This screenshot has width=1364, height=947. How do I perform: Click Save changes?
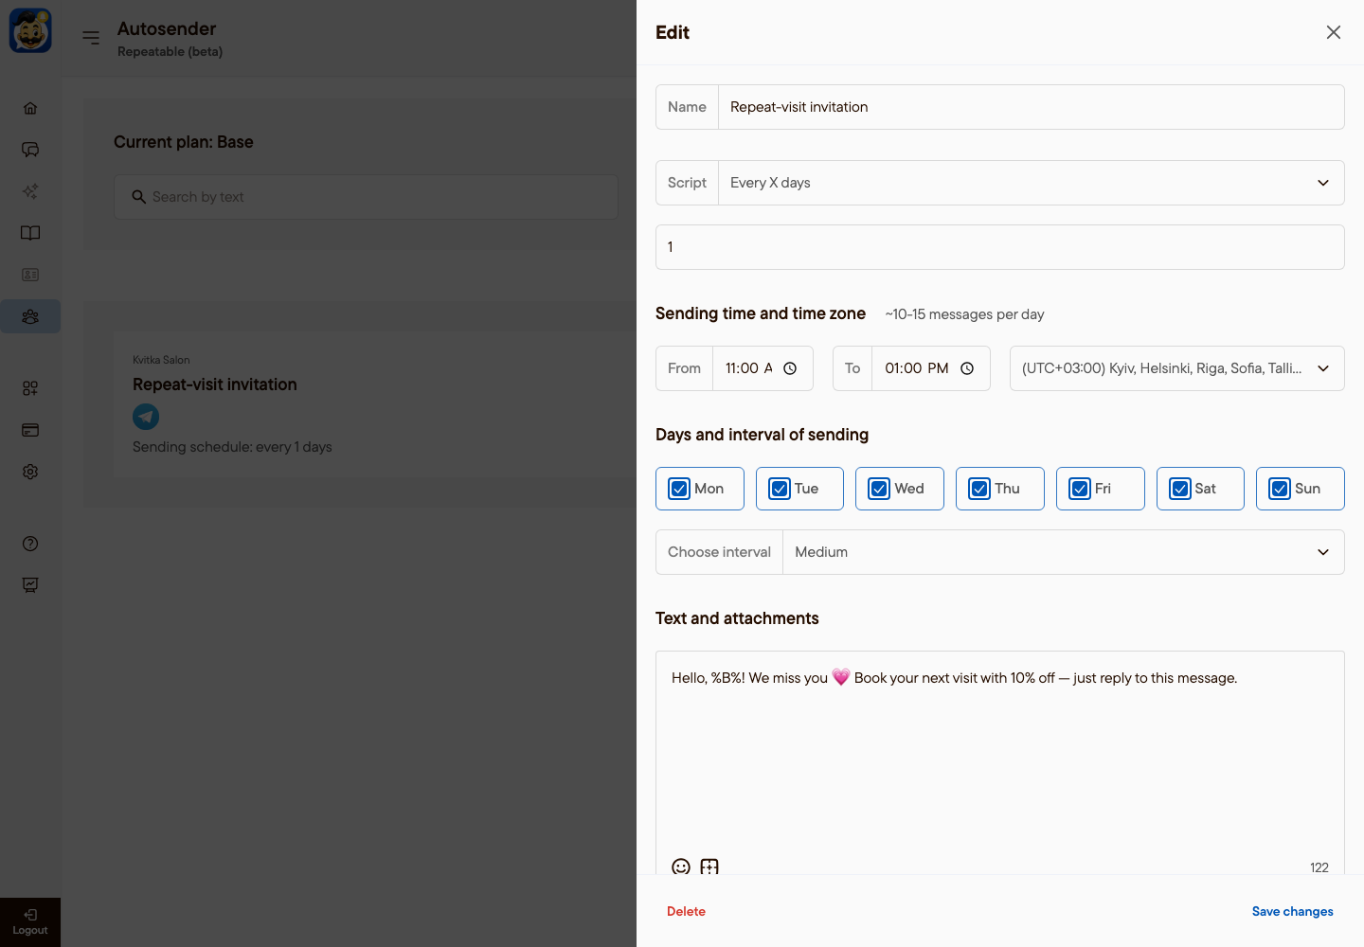(1292, 911)
